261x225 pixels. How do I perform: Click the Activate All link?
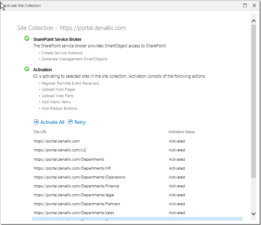click(52, 122)
